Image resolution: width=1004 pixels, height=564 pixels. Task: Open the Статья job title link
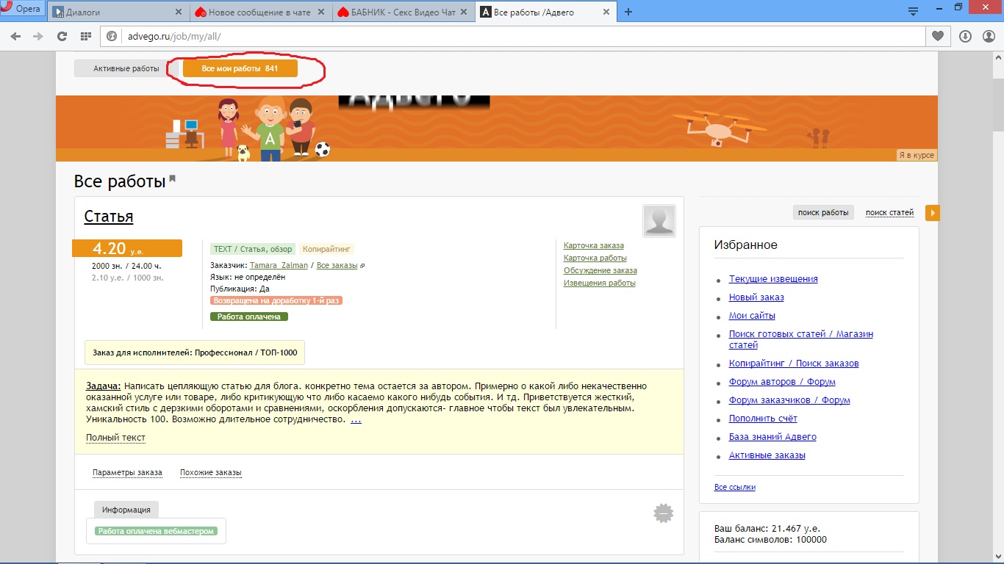click(109, 216)
